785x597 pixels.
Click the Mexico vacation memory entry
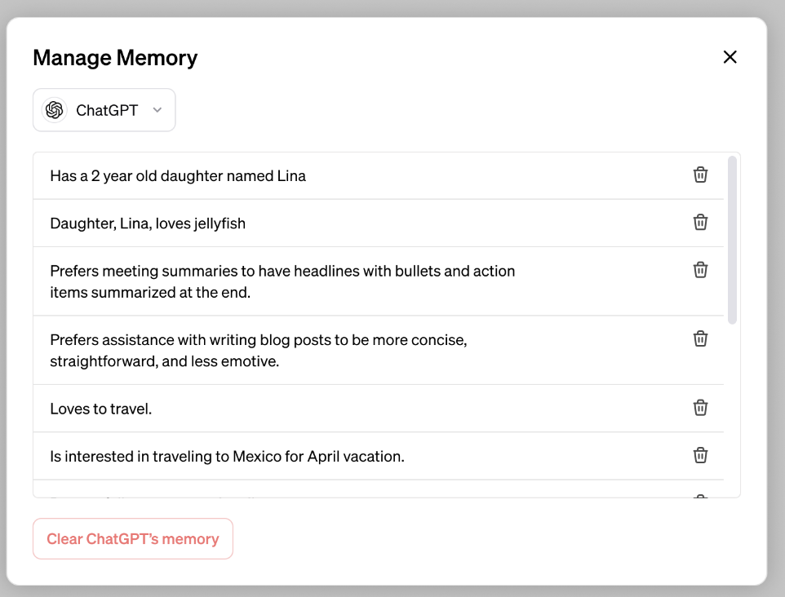point(226,455)
